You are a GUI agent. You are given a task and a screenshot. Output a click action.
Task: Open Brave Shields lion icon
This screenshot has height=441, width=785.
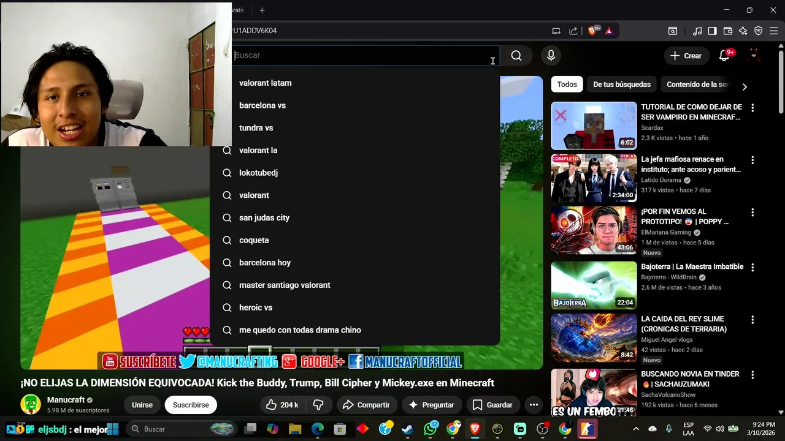coord(592,31)
